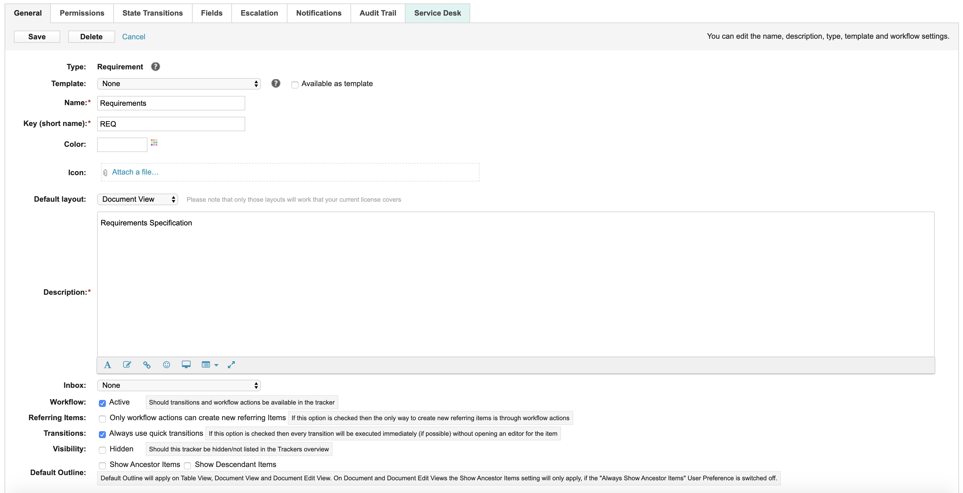Open the emoji smiley icon
This screenshot has width=963, height=493.
pyautogui.click(x=166, y=365)
